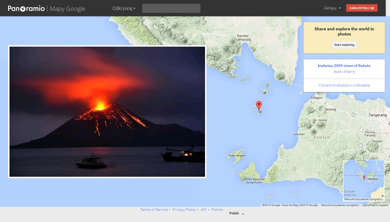Open the API footer link
The width and height of the screenshot is (390, 222).
(x=204, y=210)
